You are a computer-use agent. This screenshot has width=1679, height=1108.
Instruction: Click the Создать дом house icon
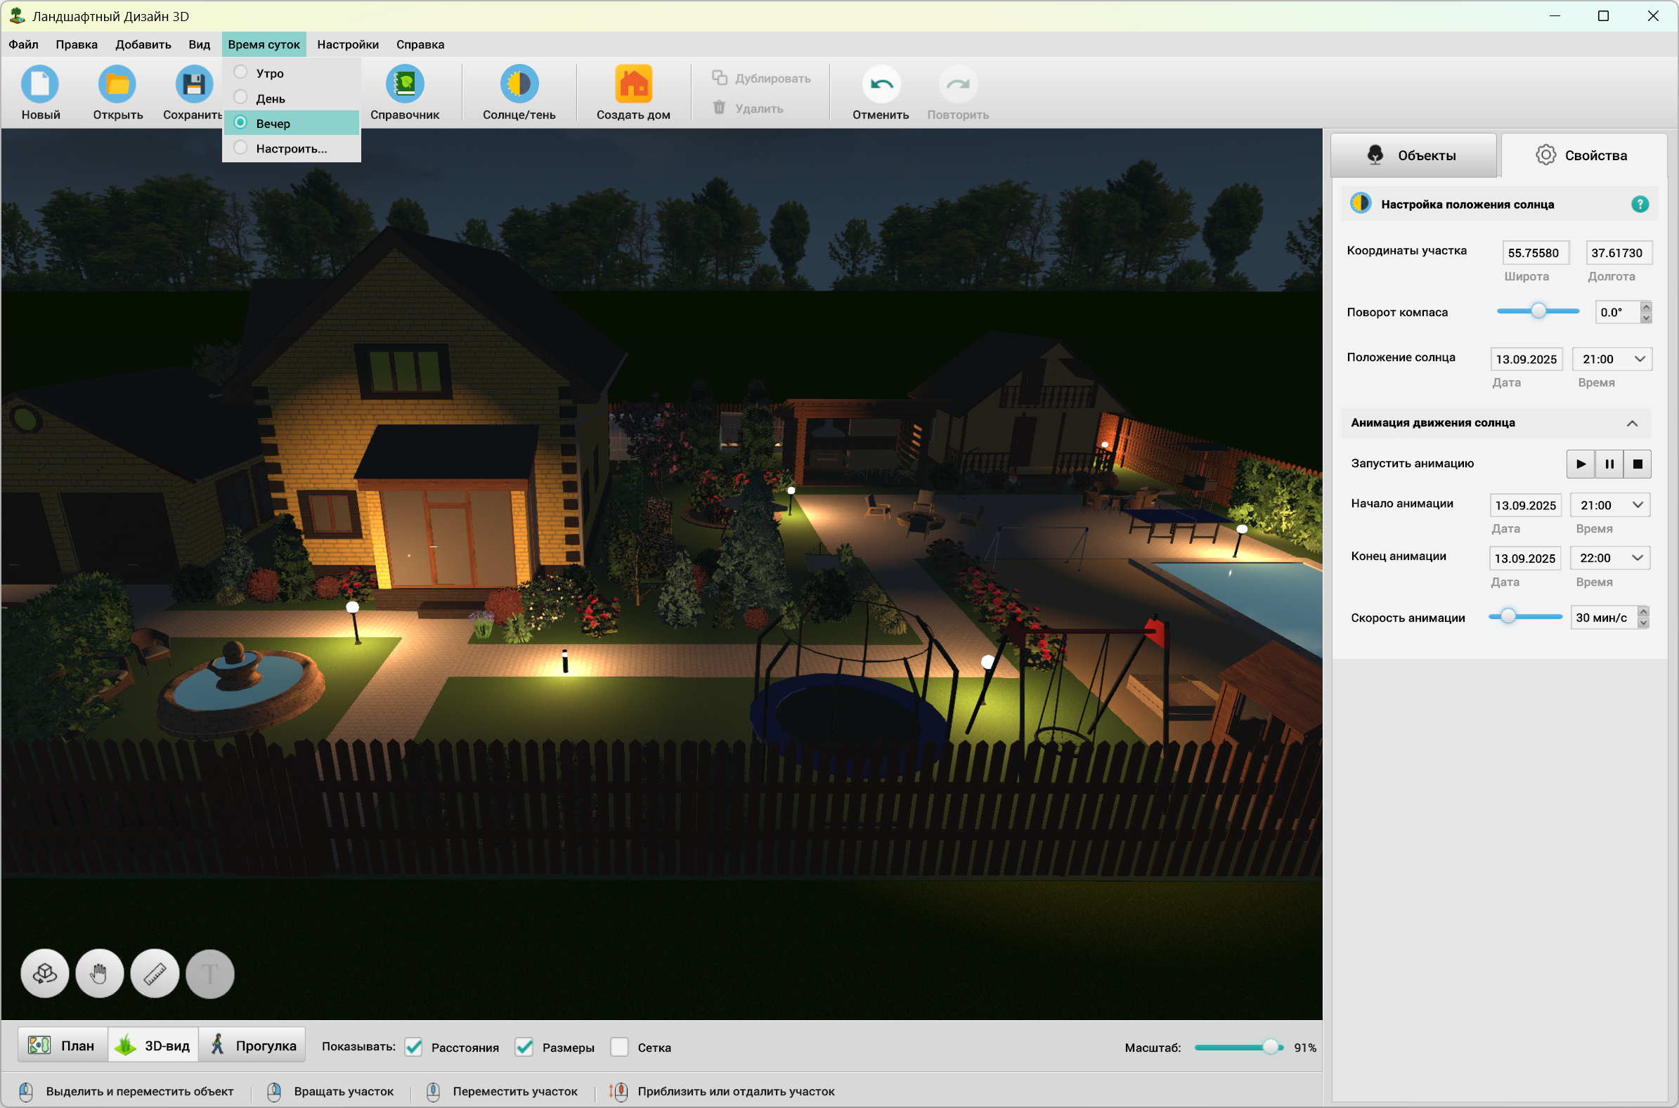(633, 84)
